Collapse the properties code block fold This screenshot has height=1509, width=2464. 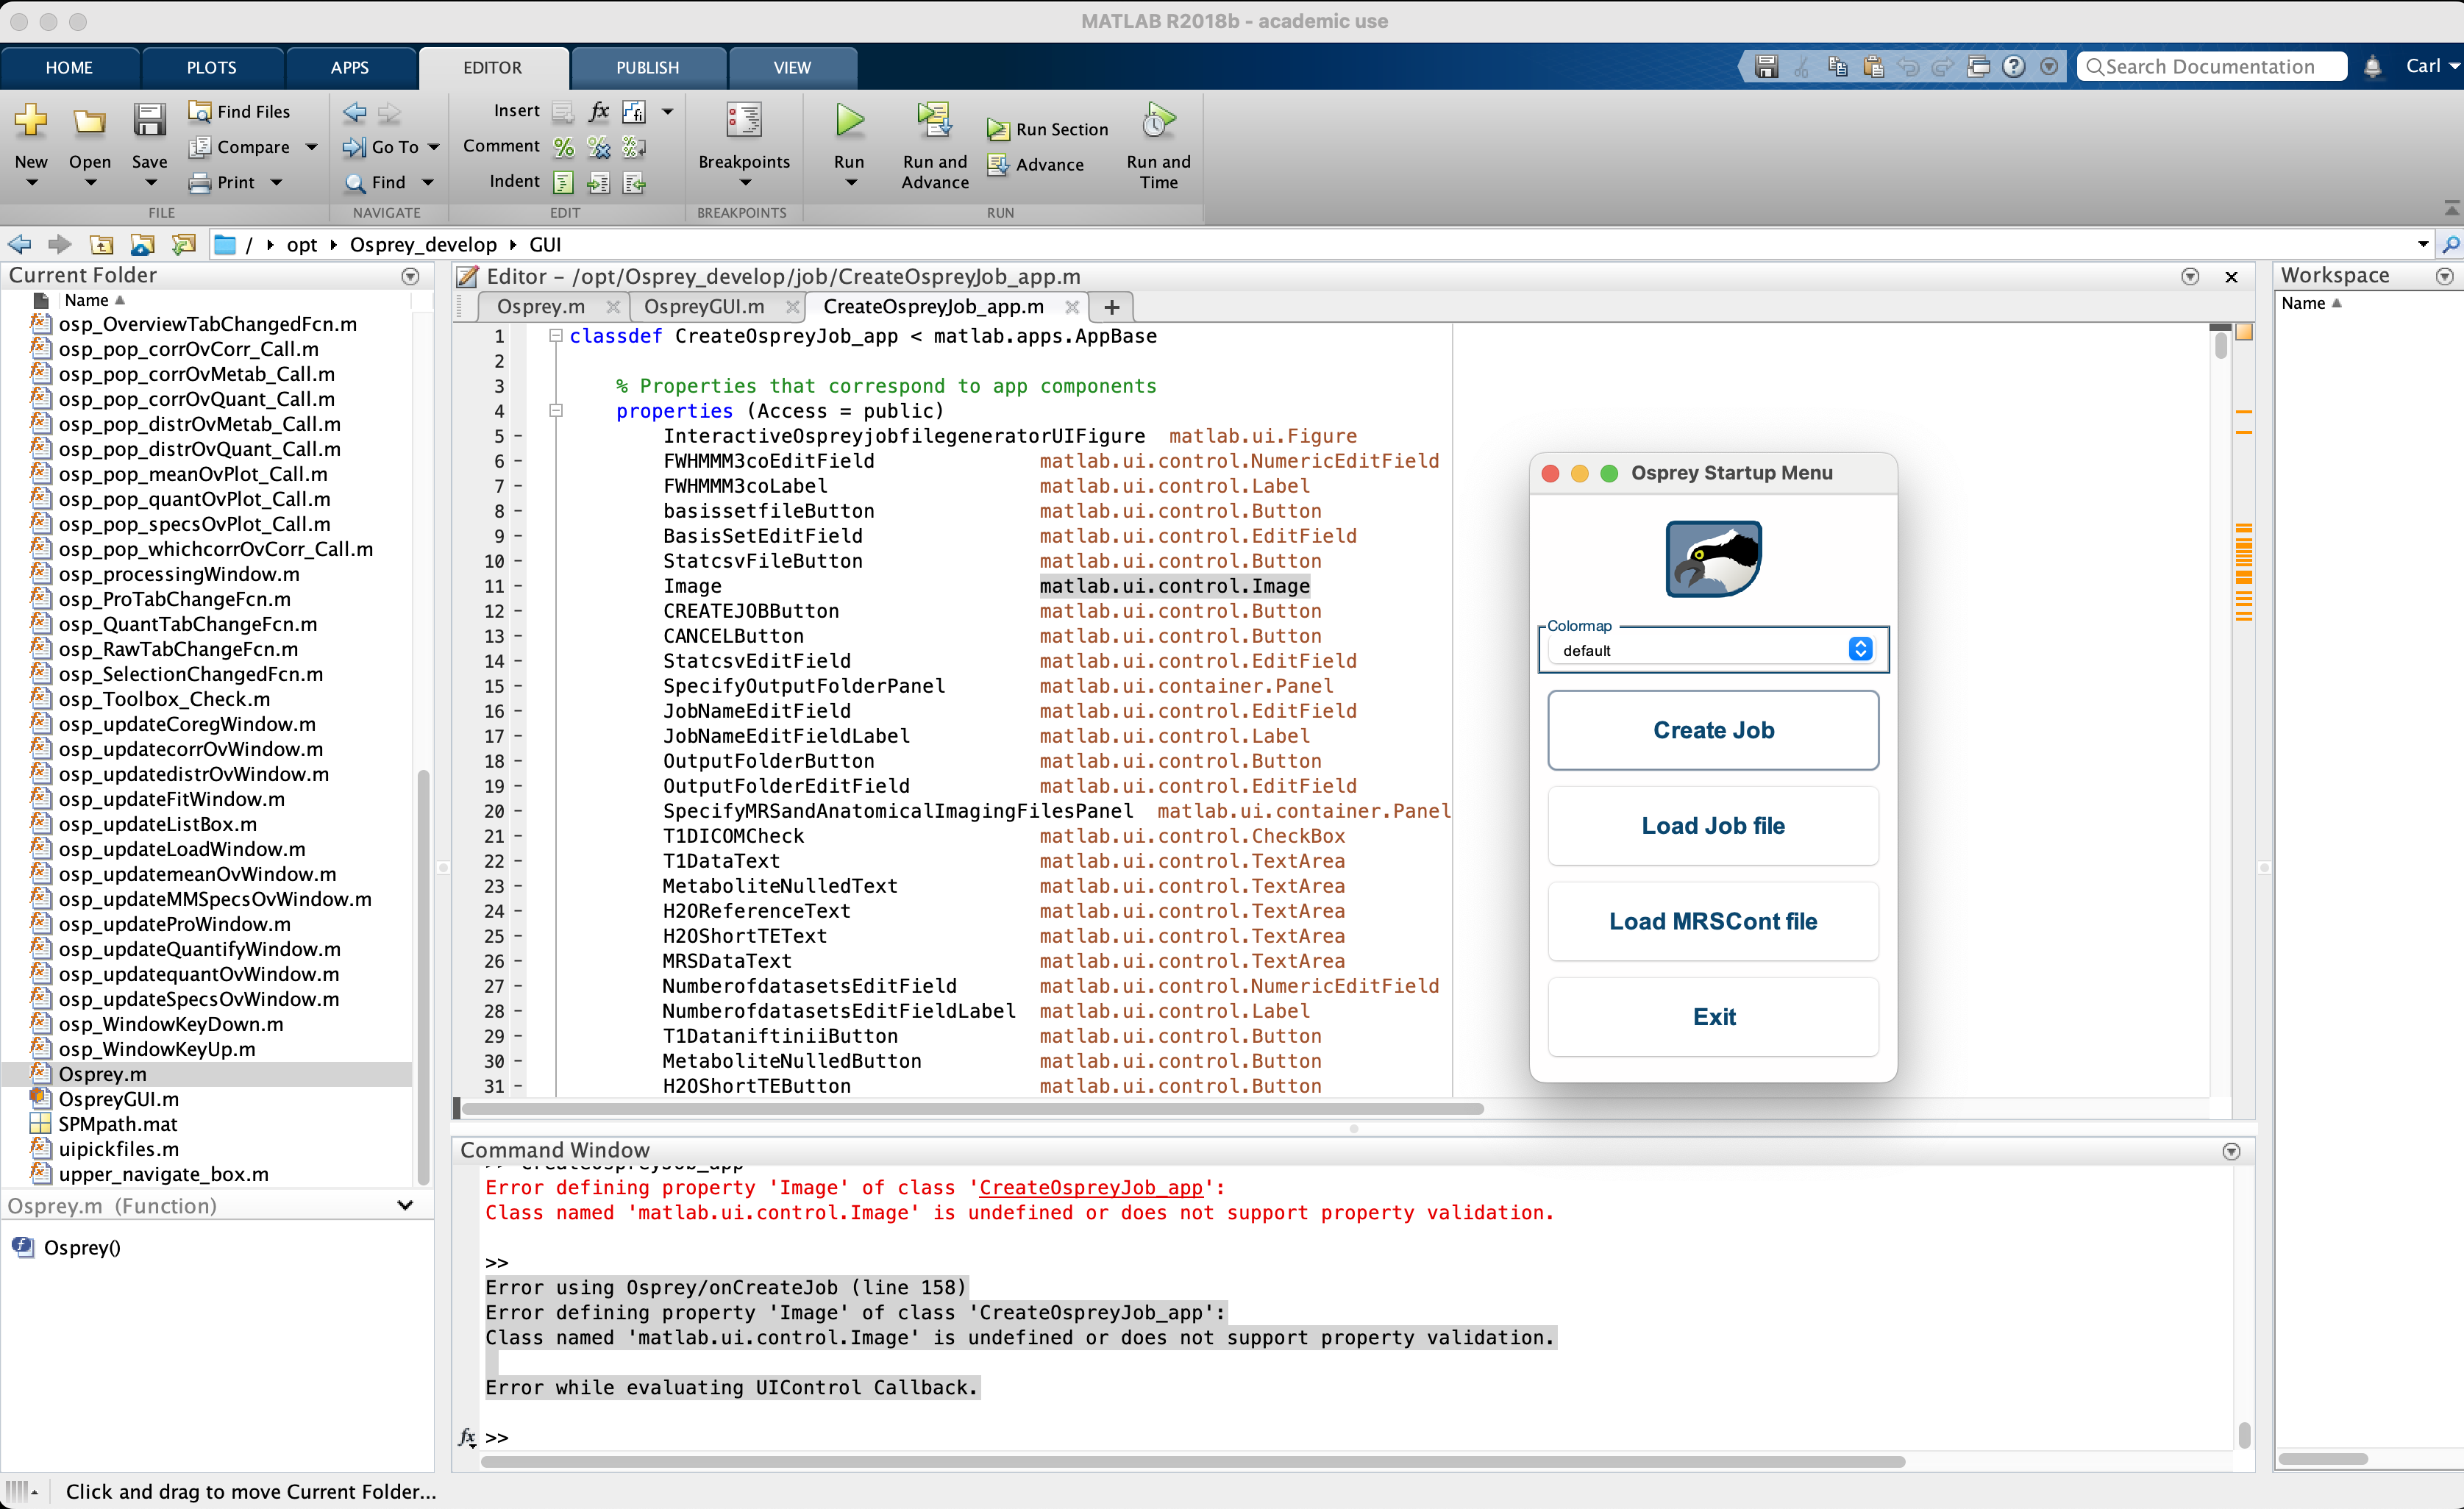556,410
